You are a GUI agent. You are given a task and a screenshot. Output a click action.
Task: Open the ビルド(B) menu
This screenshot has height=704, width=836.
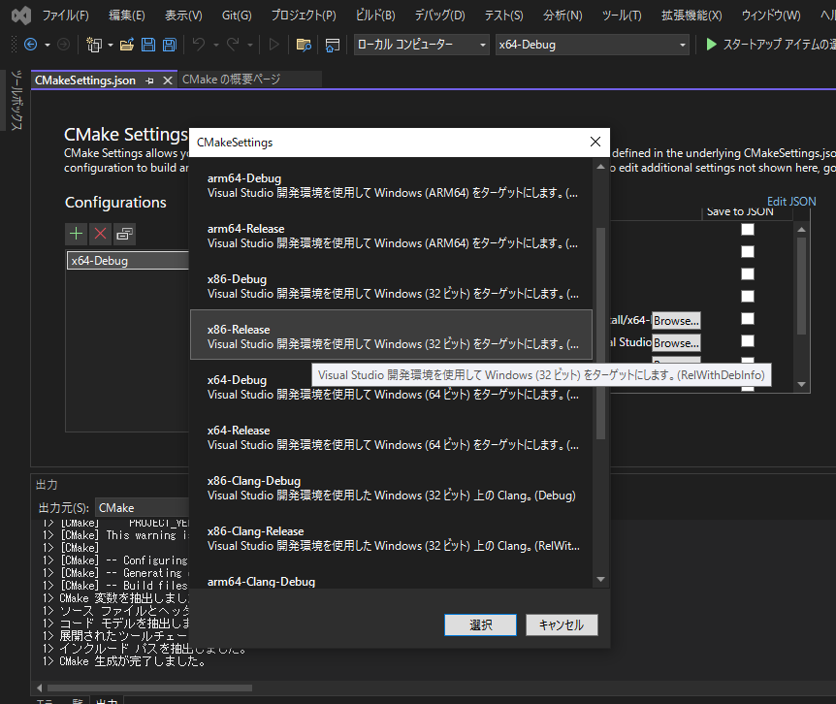tap(375, 16)
